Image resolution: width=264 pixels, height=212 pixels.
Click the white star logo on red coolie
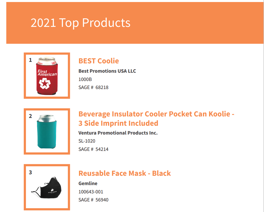point(45,83)
